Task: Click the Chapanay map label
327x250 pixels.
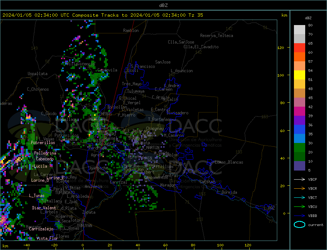Action: click(155, 128)
